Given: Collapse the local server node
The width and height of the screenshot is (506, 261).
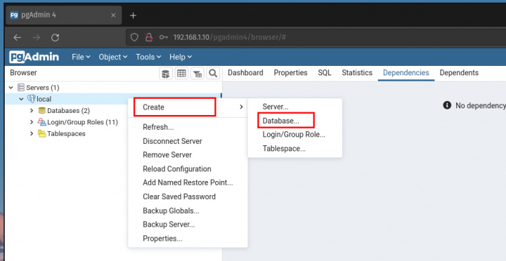Looking at the screenshot, I should (22, 99).
